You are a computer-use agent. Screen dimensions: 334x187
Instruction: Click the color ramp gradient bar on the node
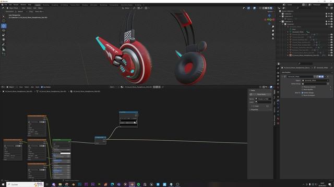pos(128,121)
